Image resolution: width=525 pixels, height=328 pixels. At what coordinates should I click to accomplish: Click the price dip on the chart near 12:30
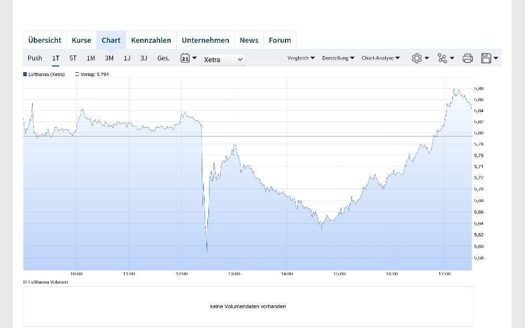207,250
